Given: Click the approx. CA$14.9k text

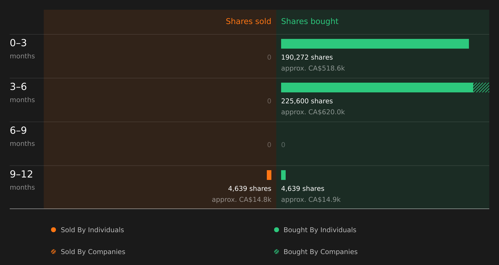Looking at the screenshot, I should coord(311,200).
